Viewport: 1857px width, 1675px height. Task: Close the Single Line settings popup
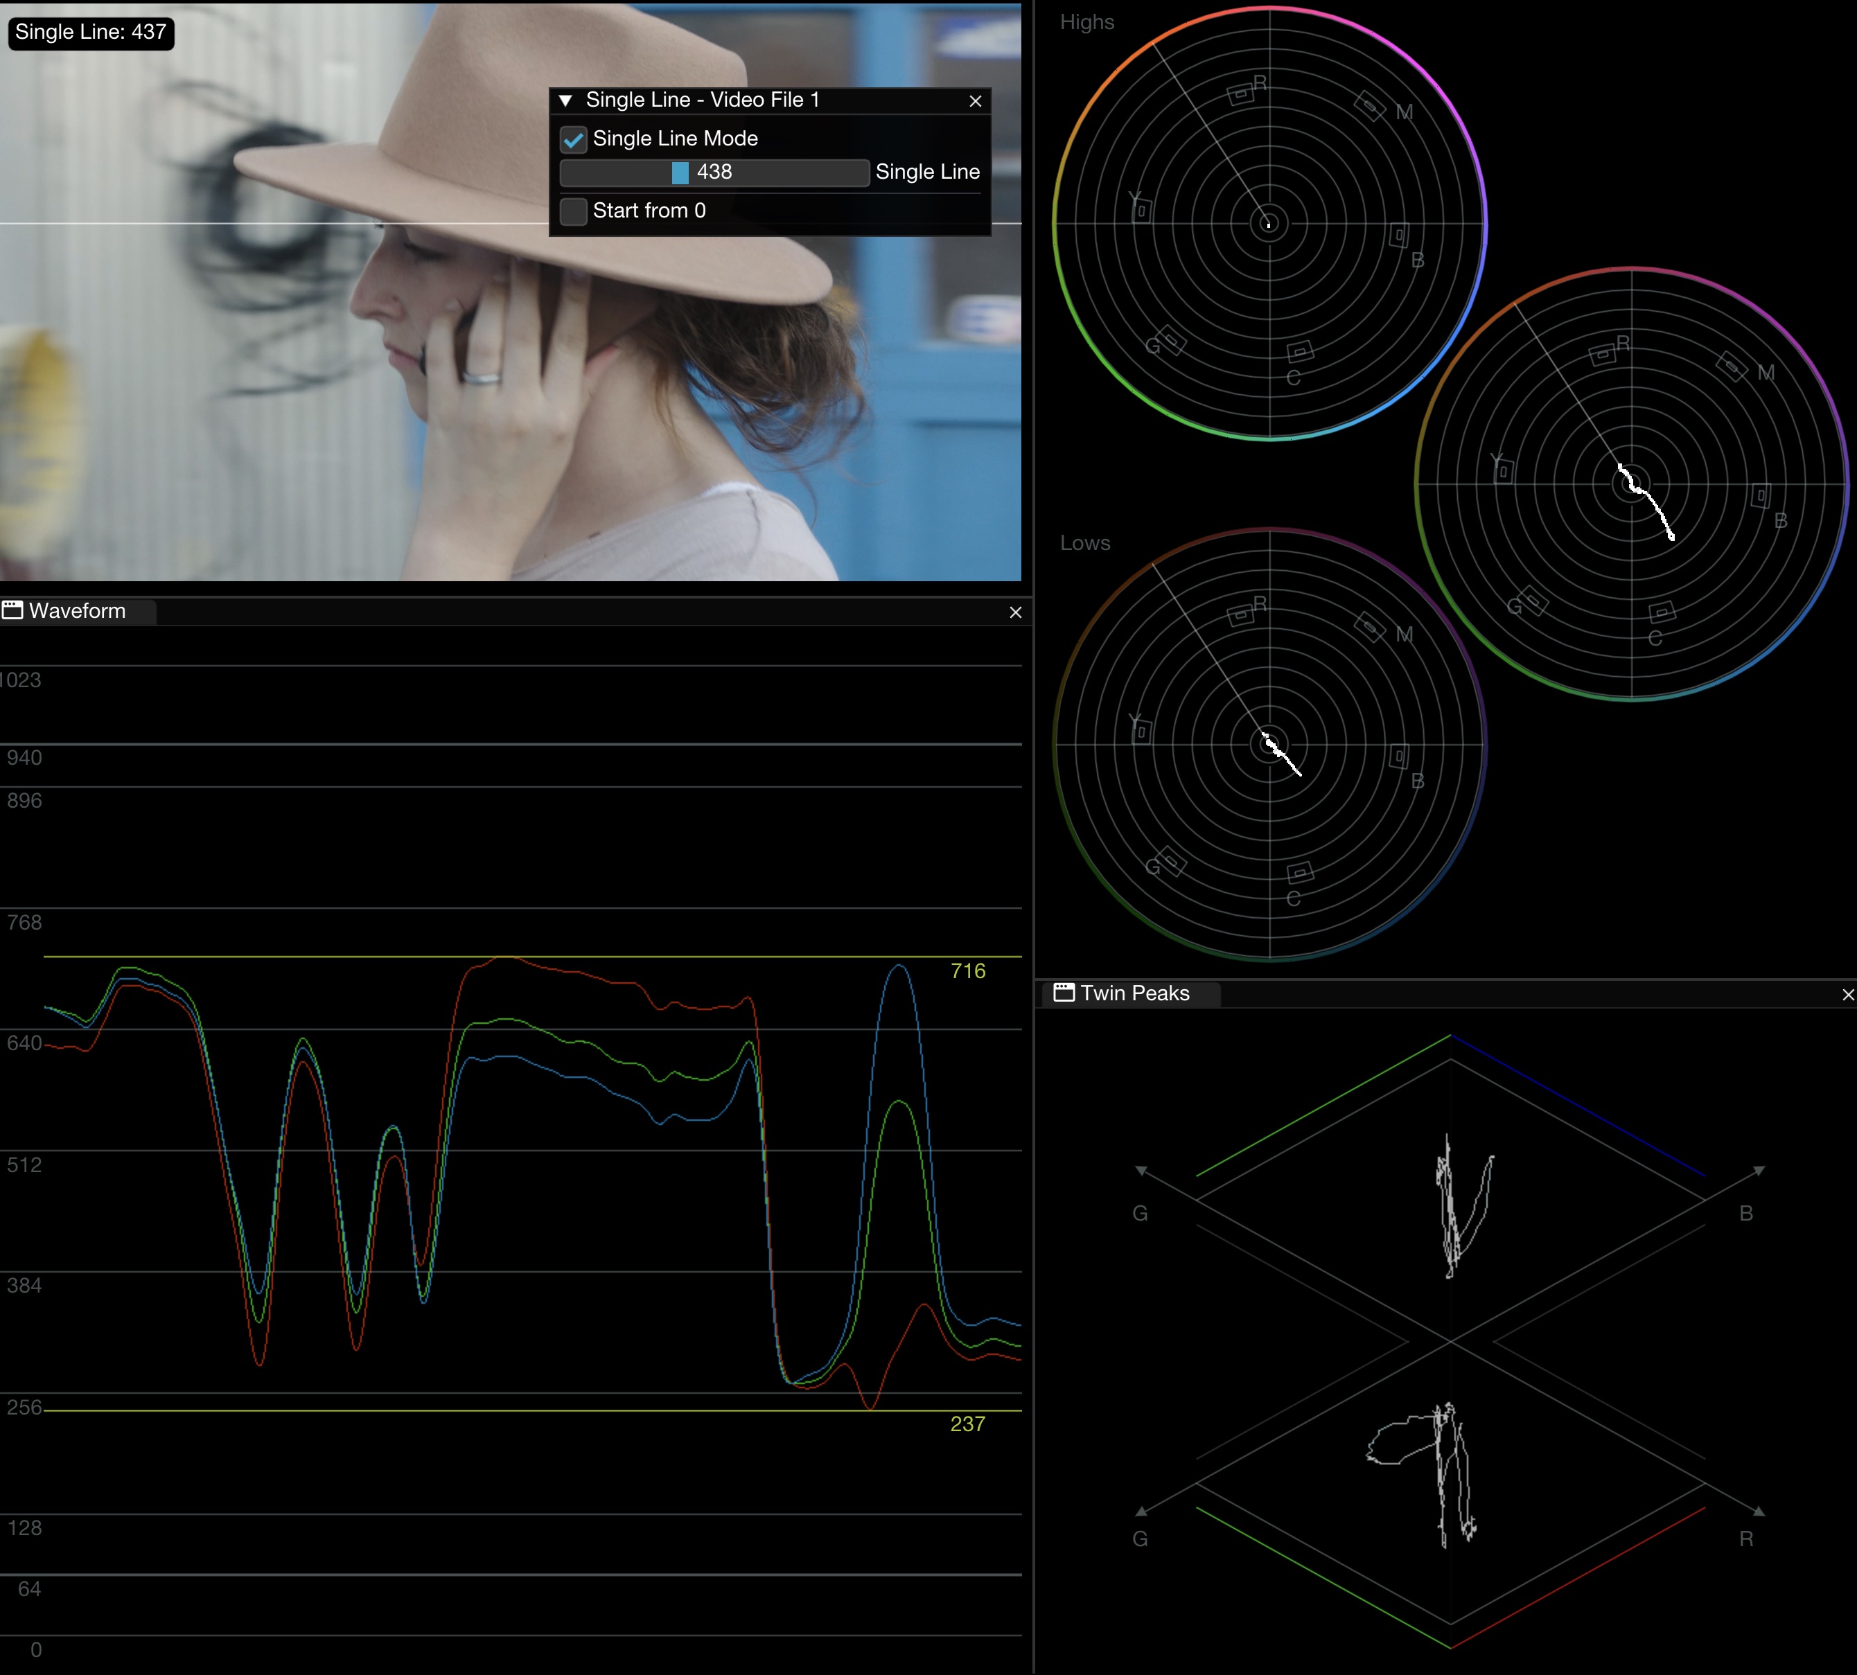tap(975, 101)
